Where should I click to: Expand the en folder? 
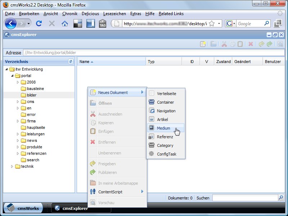[x=18, y=108]
